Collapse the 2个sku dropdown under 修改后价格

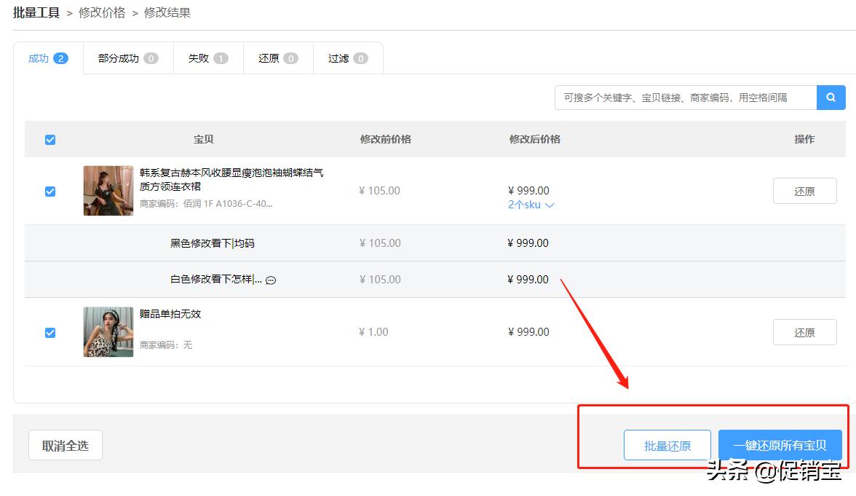[531, 205]
